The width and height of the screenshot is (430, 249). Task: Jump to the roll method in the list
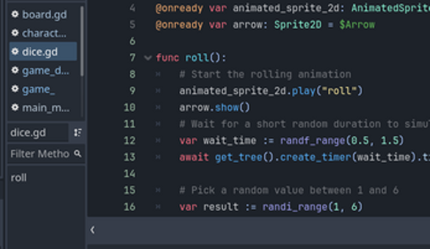pyautogui.click(x=19, y=178)
